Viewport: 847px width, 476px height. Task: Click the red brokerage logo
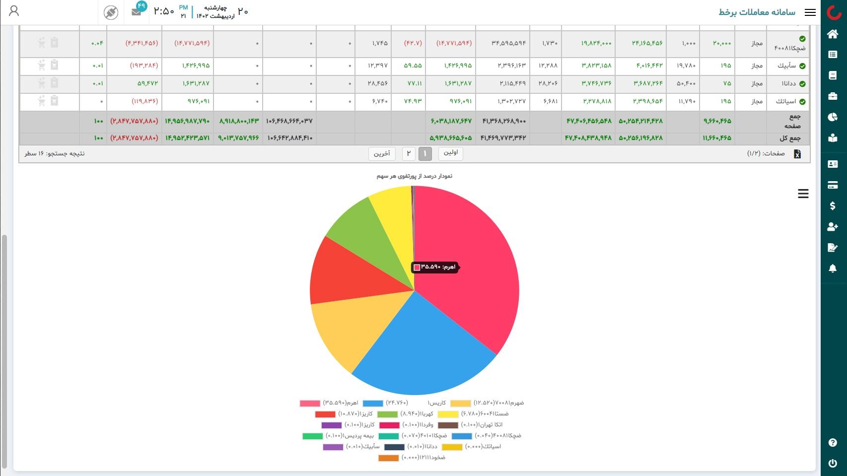tap(834, 12)
